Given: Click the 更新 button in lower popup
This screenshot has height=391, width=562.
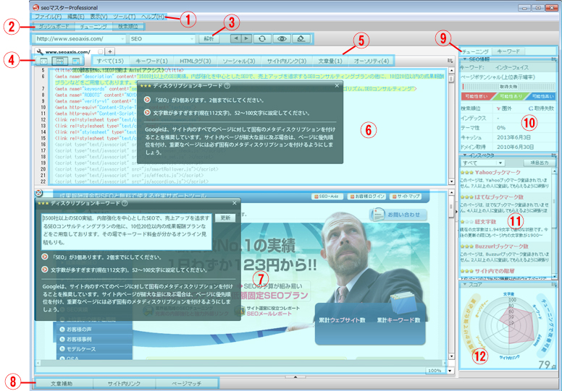Looking at the screenshot, I should [x=226, y=217].
